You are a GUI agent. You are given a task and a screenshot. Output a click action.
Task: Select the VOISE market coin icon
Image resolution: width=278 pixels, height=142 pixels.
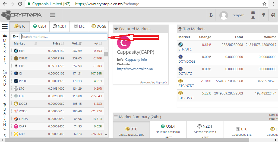point(16,111)
